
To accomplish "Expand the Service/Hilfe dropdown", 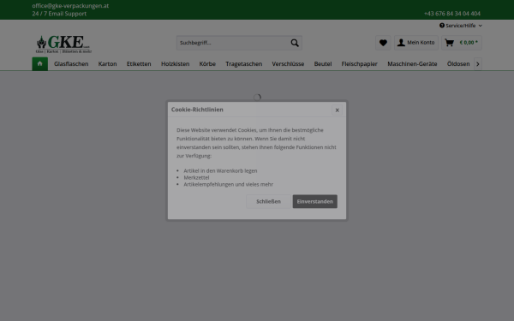I will pyautogui.click(x=461, y=26).
